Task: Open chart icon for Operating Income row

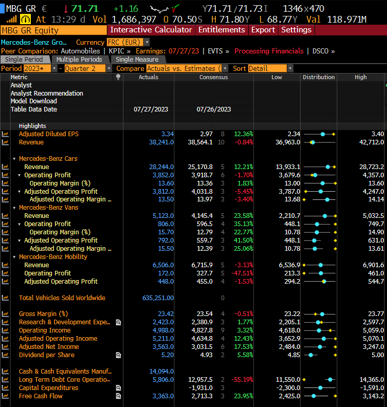Action: coord(5,330)
